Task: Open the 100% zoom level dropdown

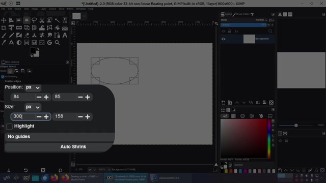Action: (104, 169)
